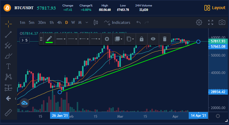Undo the last chart action
Image resolution: width=229 pixels, height=125 pixels.
pos(138,22)
